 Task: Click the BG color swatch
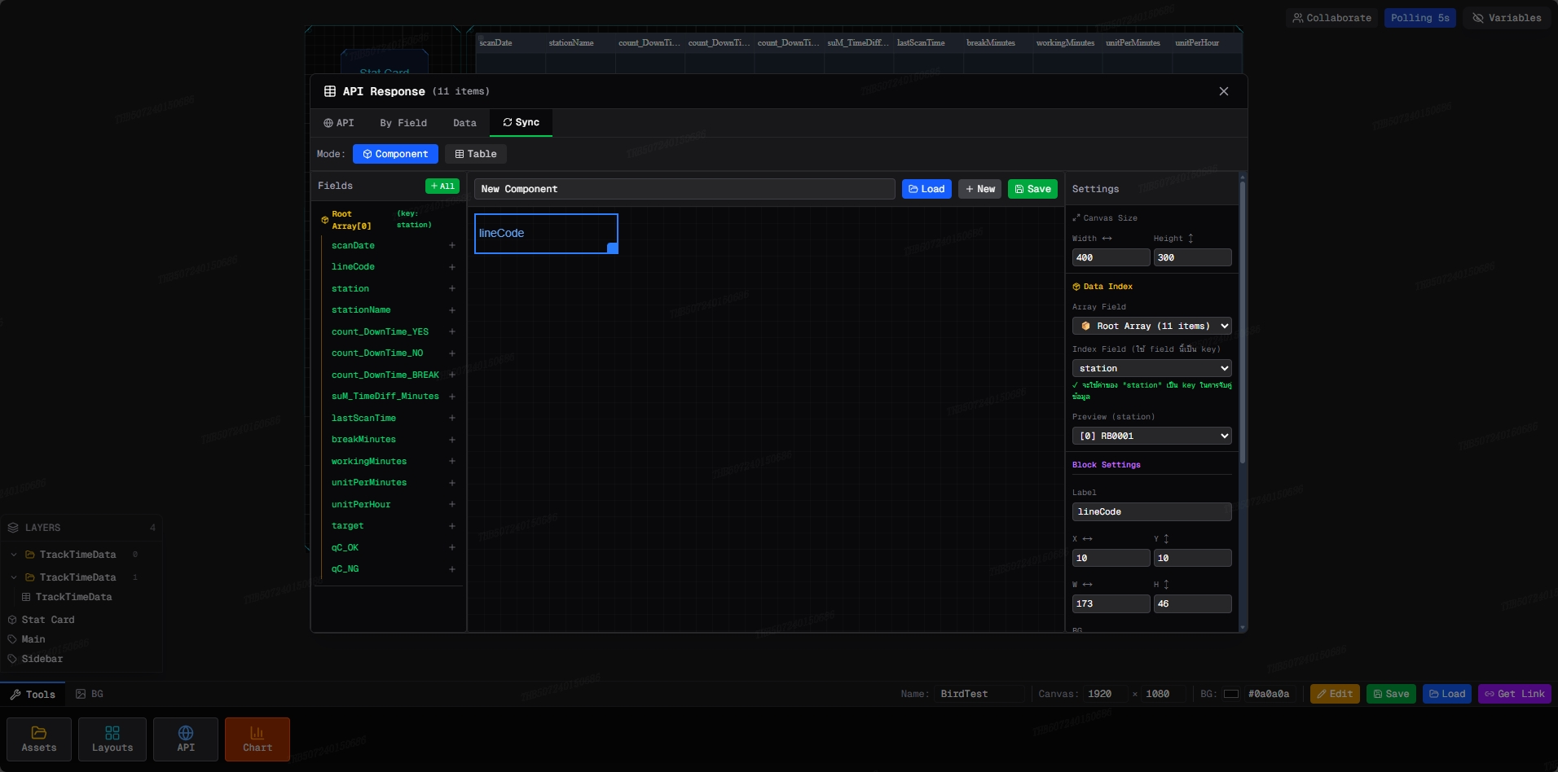1231,694
